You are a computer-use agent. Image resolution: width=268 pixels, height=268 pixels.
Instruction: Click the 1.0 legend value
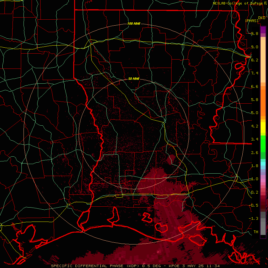pos(255,179)
